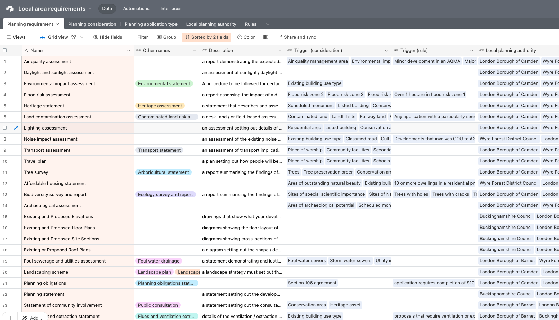Click the Other names field type icon
Image resolution: width=559 pixels, height=320 pixels.
[x=138, y=51]
